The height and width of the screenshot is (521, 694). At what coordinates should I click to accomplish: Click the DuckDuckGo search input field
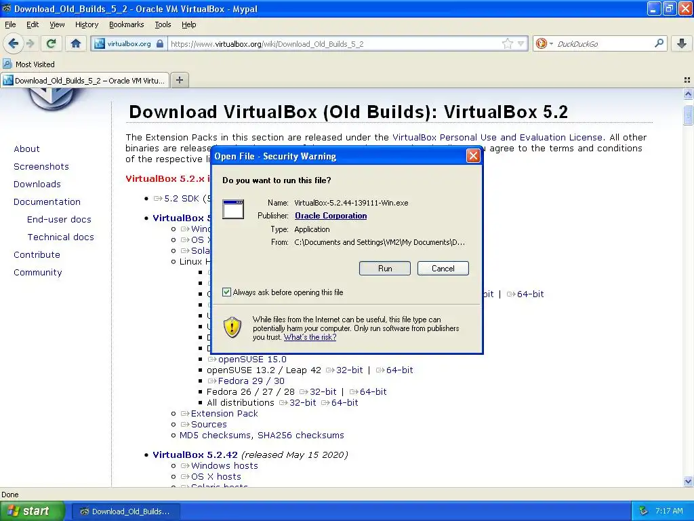603,44
